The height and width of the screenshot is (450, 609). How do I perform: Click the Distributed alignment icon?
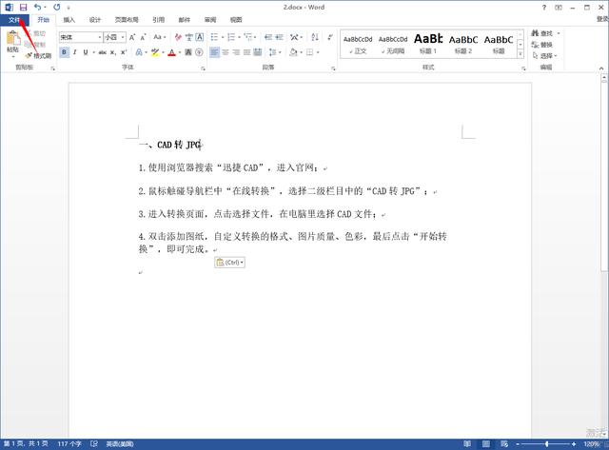[258, 52]
